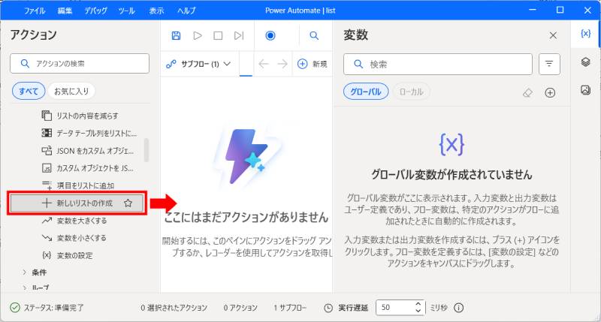This screenshot has height=322, width=601.
Task: Favorite 新しいリストの作成 with star icon
Action: point(128,203)
